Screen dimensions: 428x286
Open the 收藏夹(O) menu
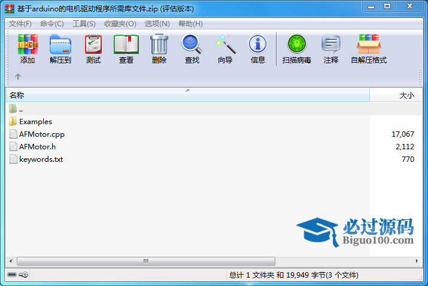point(120,24)
